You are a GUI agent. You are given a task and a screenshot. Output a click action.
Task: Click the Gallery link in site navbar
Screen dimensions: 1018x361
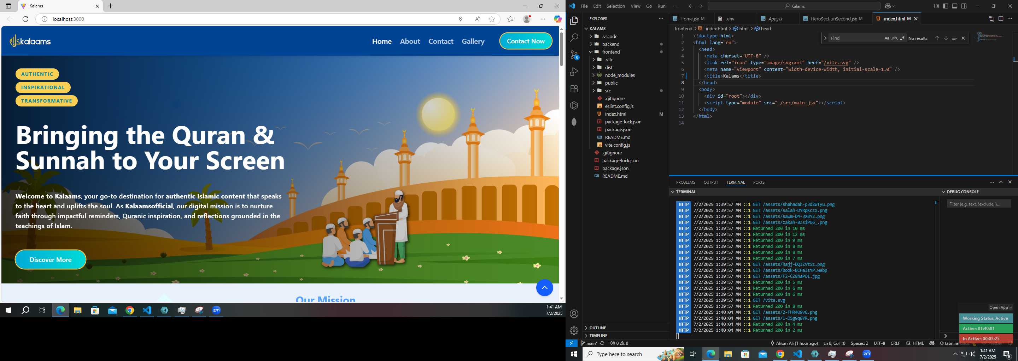tap(473, 41)
